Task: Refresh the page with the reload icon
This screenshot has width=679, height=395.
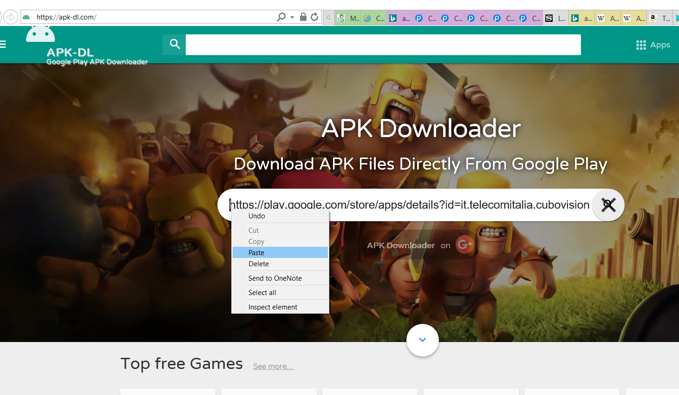Action: (314, 17)
